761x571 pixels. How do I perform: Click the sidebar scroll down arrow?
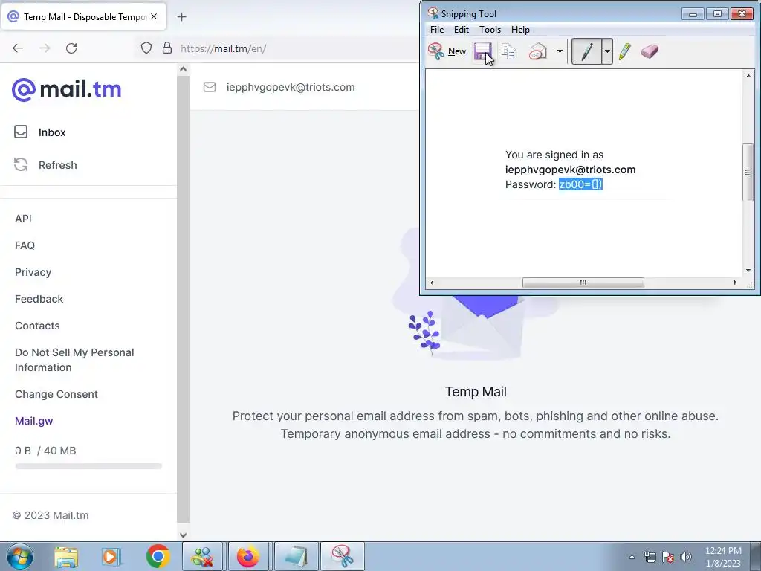point(183,535)
